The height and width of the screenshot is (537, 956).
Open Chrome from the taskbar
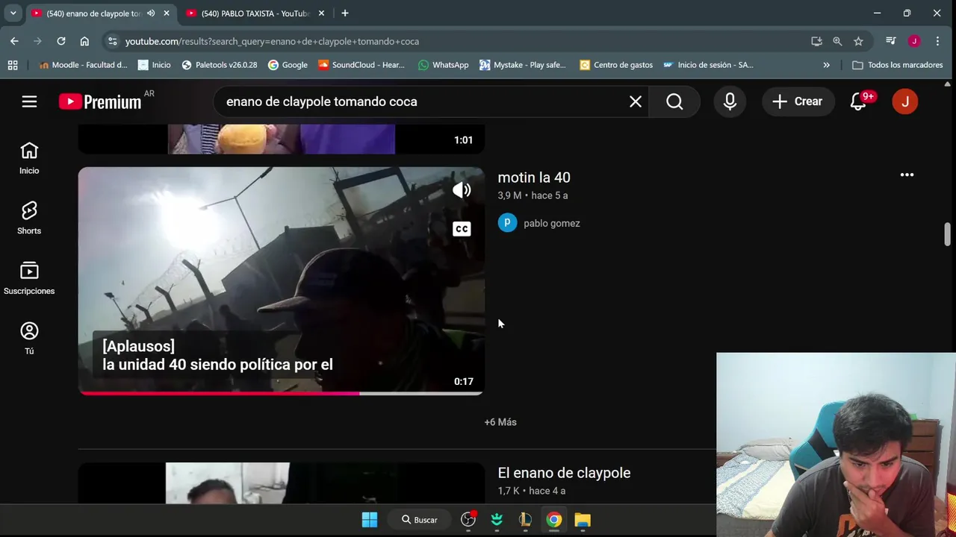click(x=553, y=520)
